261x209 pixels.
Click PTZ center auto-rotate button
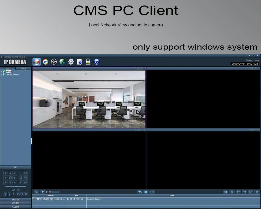[10, 178]
